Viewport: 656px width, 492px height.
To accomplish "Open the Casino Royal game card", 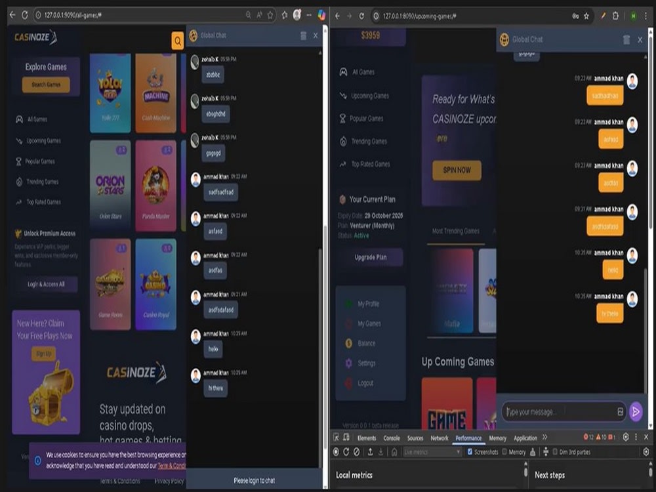I will click(155, 284).
